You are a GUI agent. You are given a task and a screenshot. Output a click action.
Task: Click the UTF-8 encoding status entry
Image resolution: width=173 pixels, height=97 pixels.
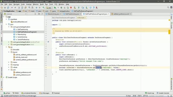click(x=145, y=96)
